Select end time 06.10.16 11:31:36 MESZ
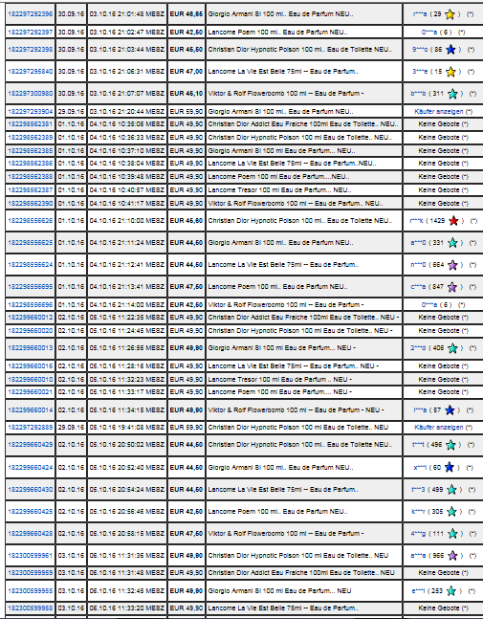The image size is (483, 619). point(127,556)
